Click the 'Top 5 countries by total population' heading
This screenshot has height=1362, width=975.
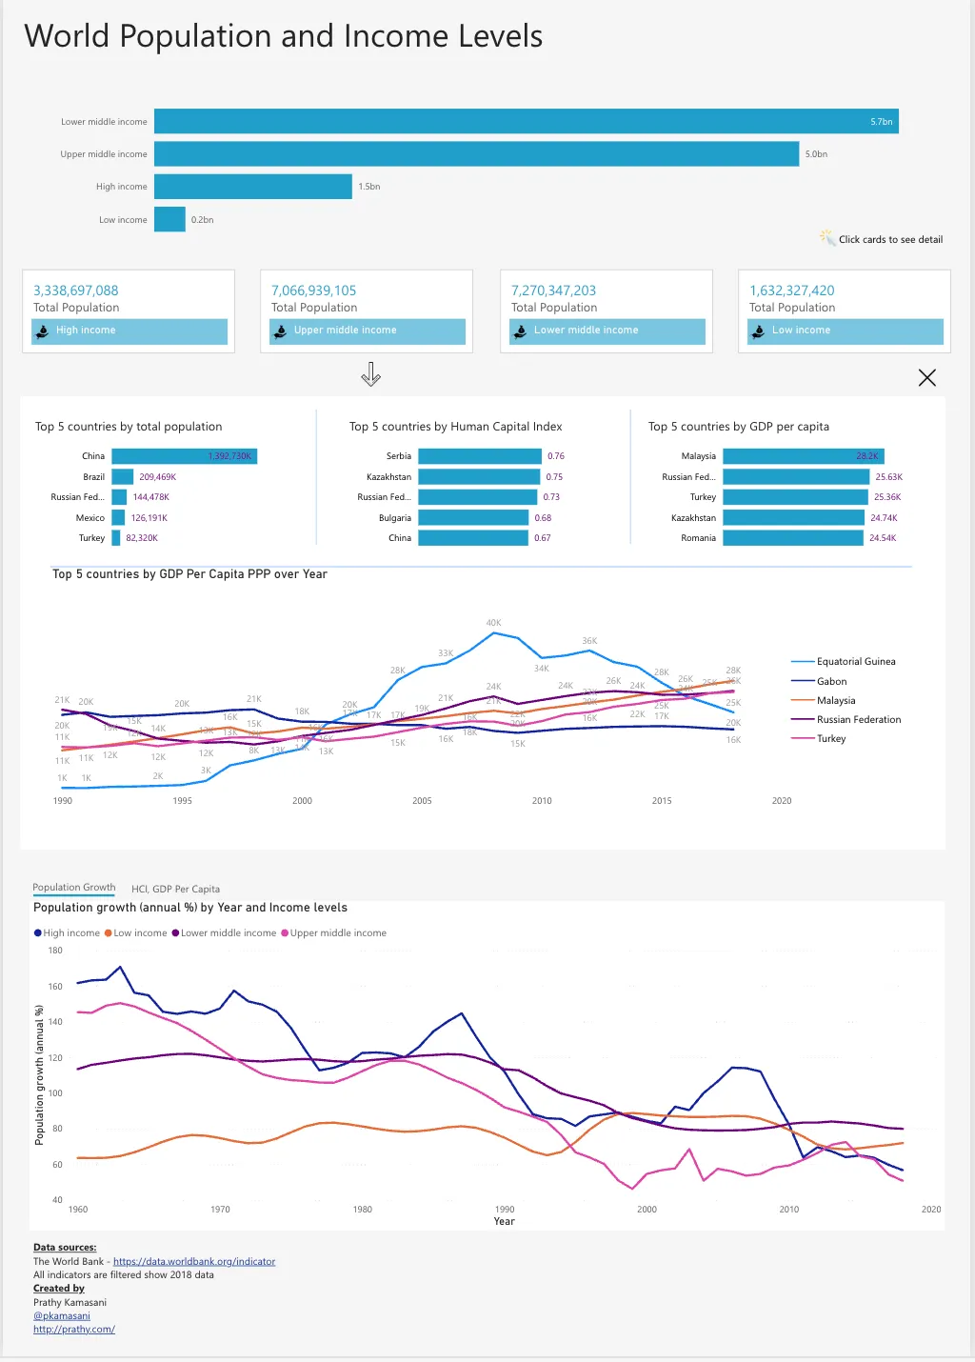coord(129,427)
